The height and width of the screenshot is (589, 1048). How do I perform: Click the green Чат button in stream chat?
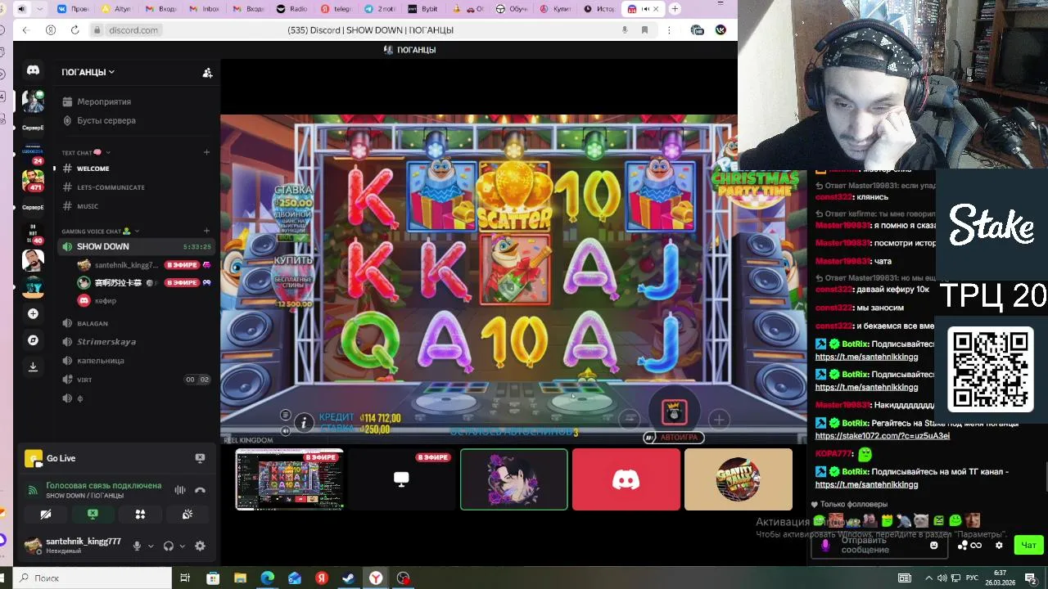(x=1028, y=545)
